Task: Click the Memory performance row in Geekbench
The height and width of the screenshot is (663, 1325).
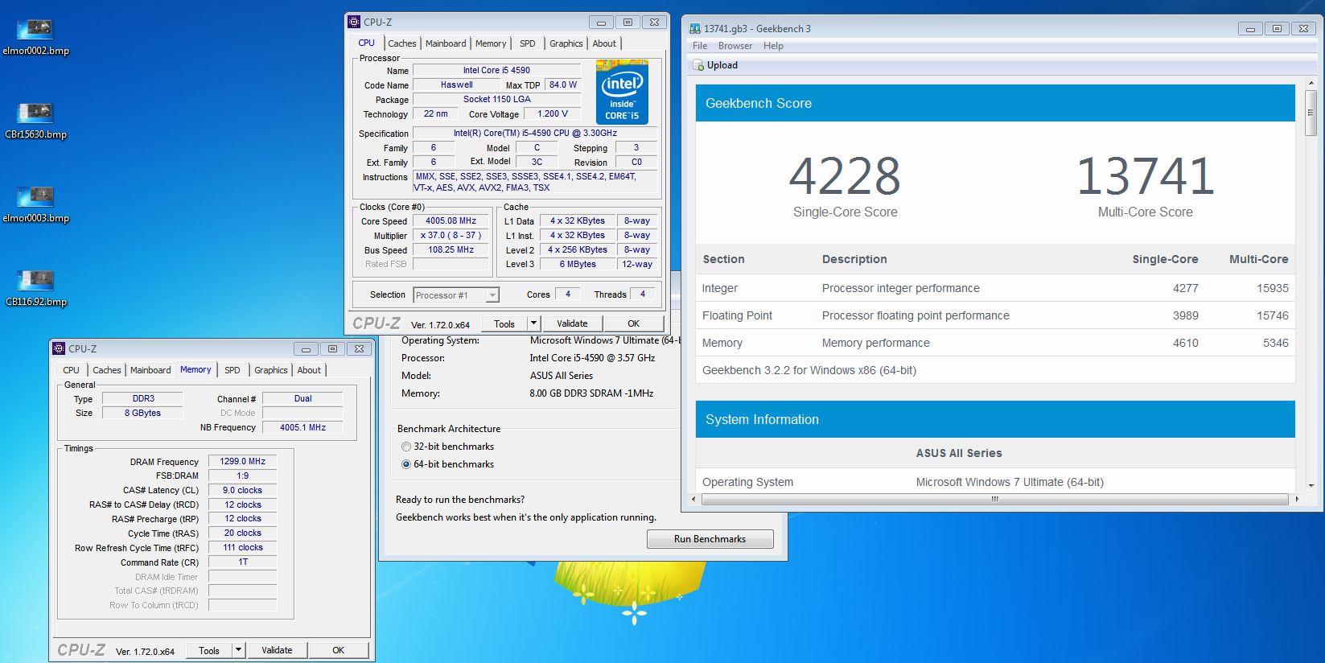Action: pyautogui.click(x=995, y=343)
